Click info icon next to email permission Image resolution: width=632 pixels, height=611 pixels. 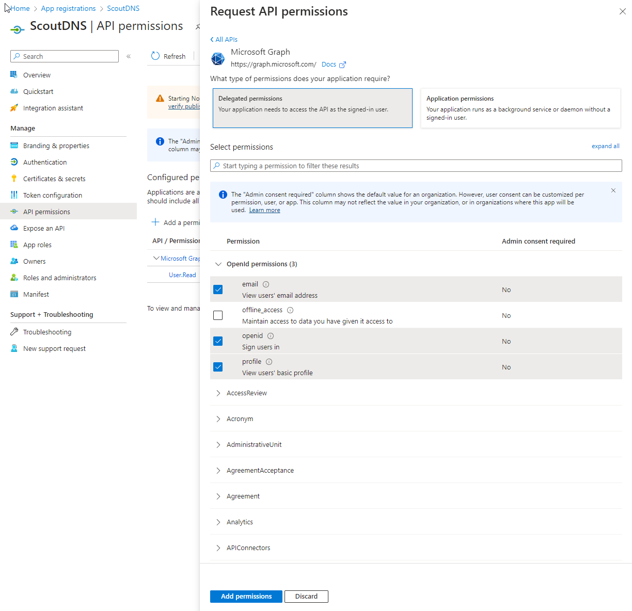[x=266, y=284]
